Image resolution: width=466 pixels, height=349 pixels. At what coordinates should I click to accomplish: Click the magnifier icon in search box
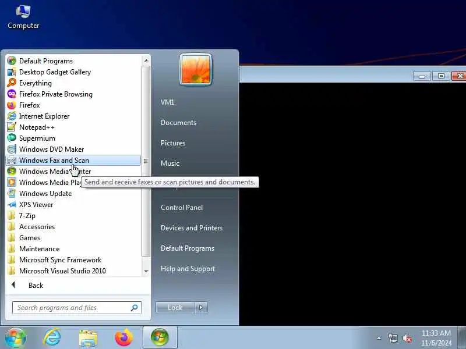coord(135,308)
